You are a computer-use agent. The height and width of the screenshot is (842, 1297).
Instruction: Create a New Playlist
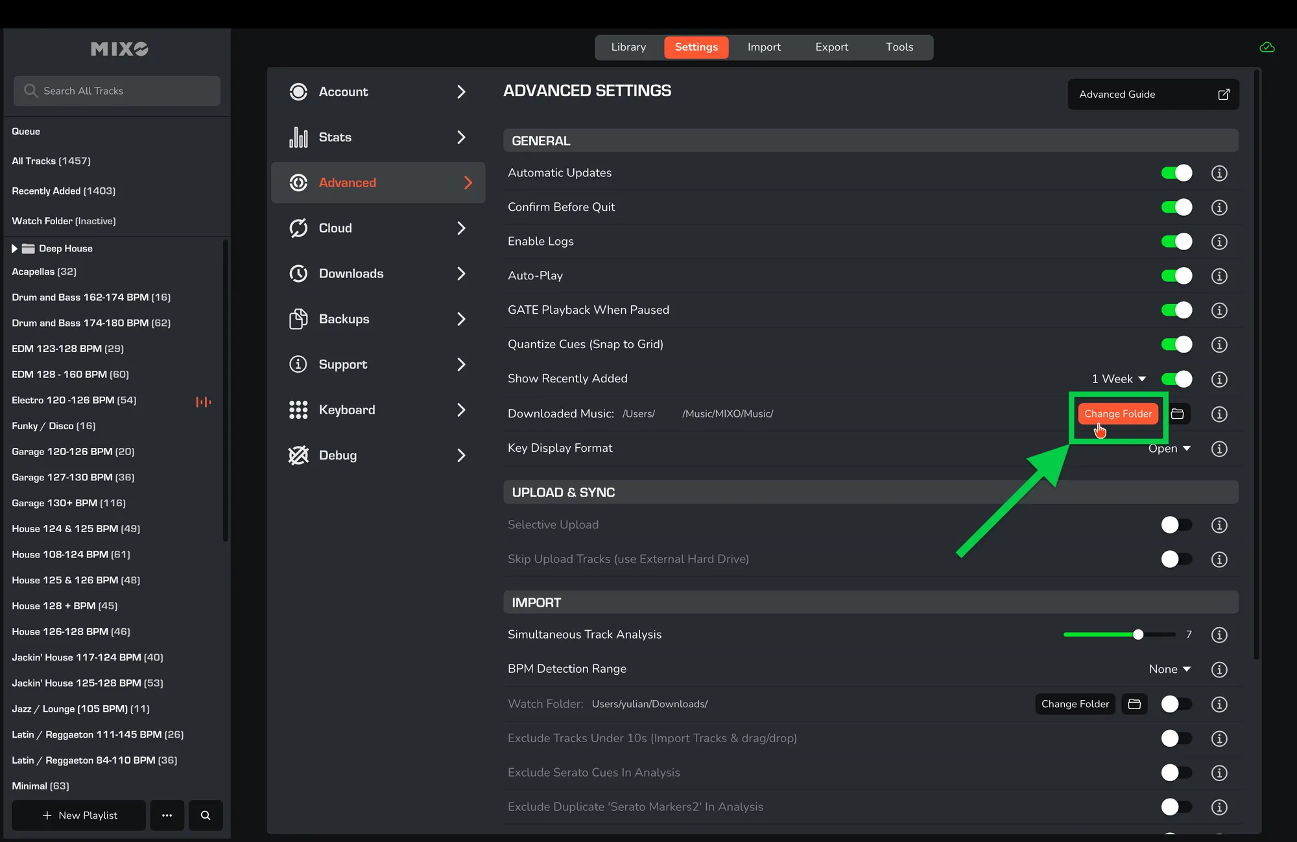pyautogui.click(x=79, y=815)
